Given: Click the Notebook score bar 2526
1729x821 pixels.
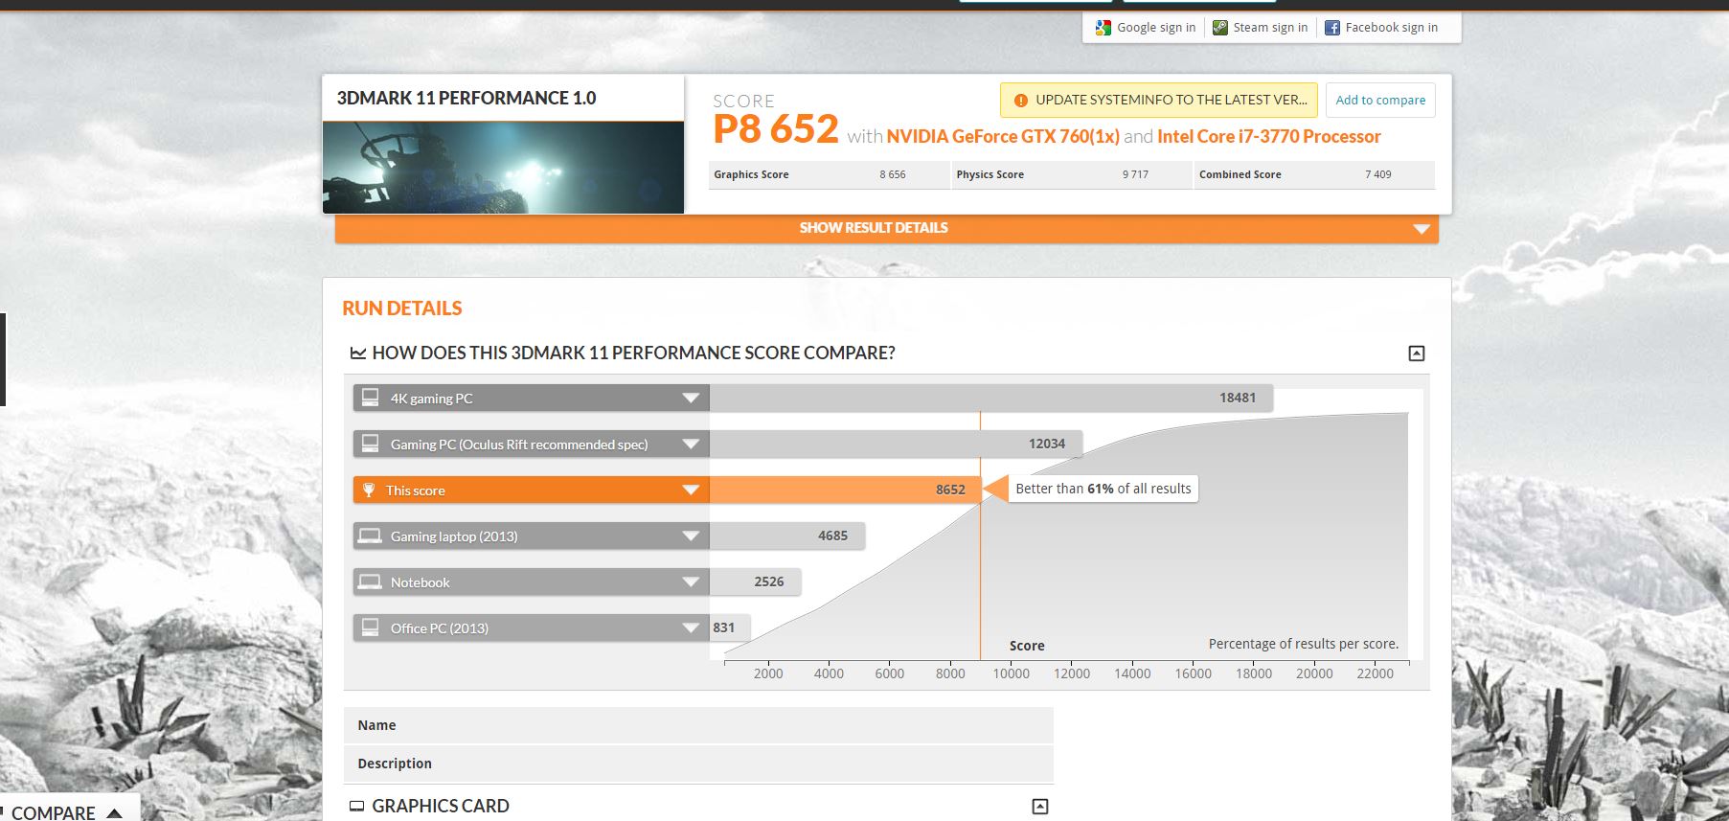Looking at the screenshot, I should 755,582.
